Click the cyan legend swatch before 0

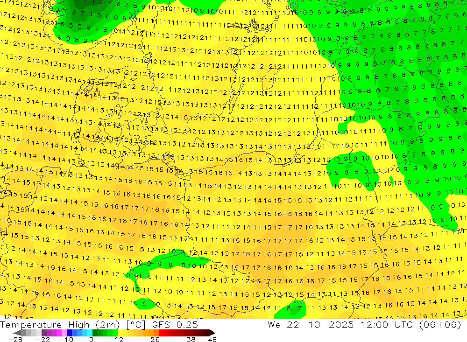(90, 333)
